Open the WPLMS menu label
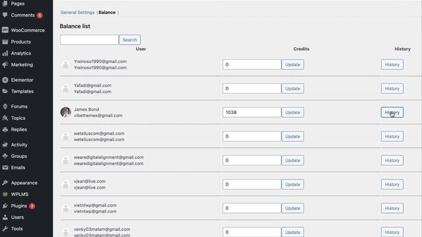The width and height of the screenshot is (422, 237). click(20, 194)
